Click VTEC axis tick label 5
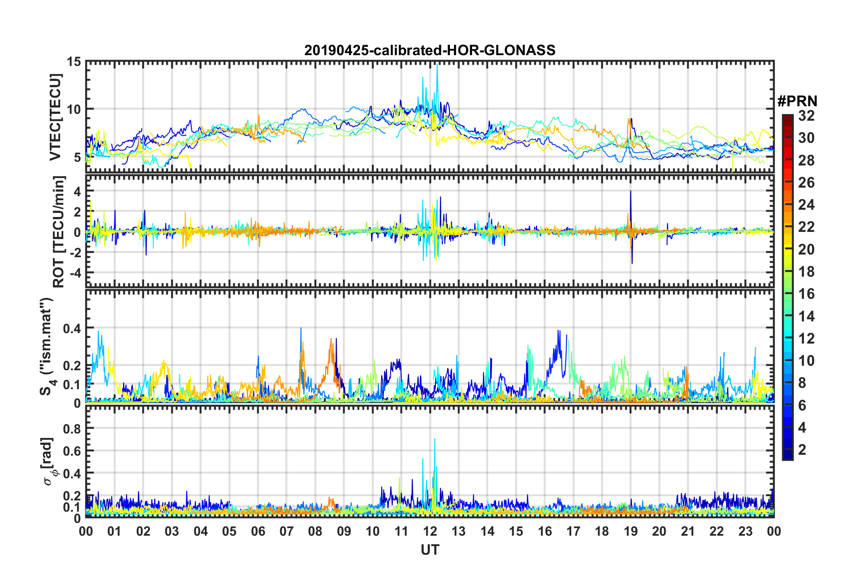Screen dimensions: 860x575 coord(78,157)
